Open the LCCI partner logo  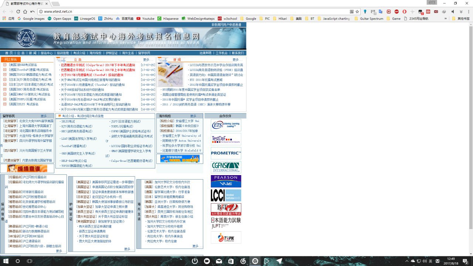click(x=226, y=195)
